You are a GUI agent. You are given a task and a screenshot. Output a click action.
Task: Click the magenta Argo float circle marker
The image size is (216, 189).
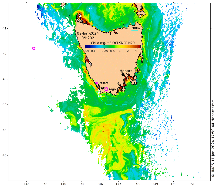coord(106,89)
